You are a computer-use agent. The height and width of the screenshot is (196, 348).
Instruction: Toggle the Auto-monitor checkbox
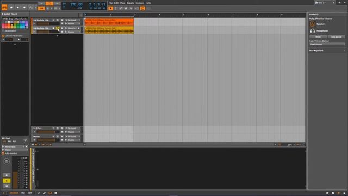[x=3, y=154]
